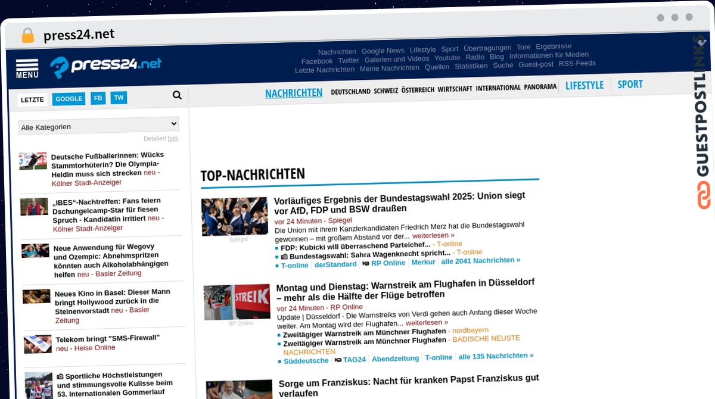
Task: Open PANORAMA category
Action: [x=540, y=87]
